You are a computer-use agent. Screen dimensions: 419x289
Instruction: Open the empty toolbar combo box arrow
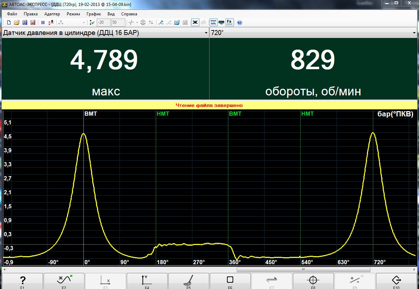pyautogui.click(x=84, y=22)
